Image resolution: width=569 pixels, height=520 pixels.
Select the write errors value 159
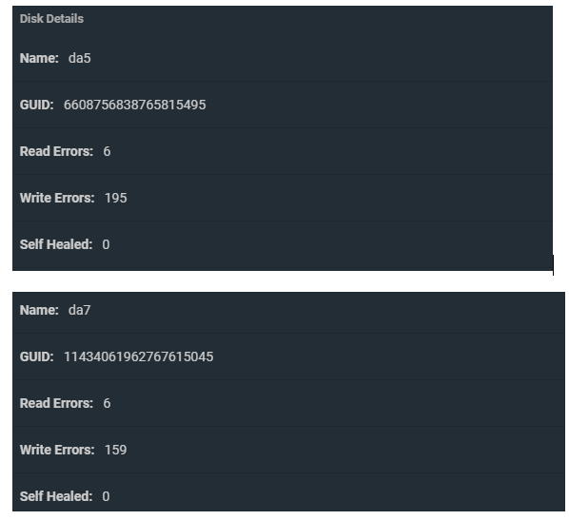116,450
